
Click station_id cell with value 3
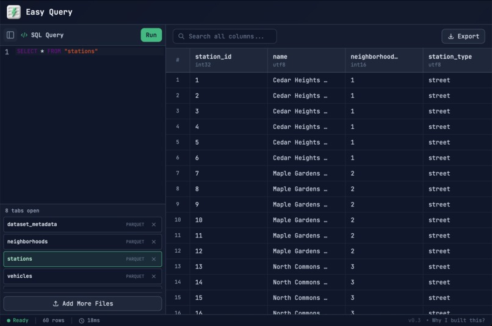point(228,111)
